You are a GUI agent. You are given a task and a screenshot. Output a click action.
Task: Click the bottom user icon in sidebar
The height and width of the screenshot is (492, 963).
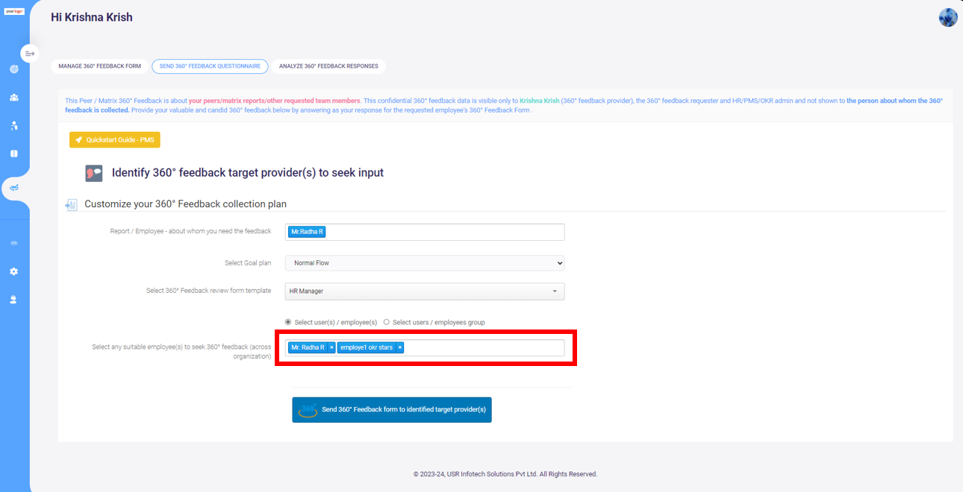tap(14, 300)
